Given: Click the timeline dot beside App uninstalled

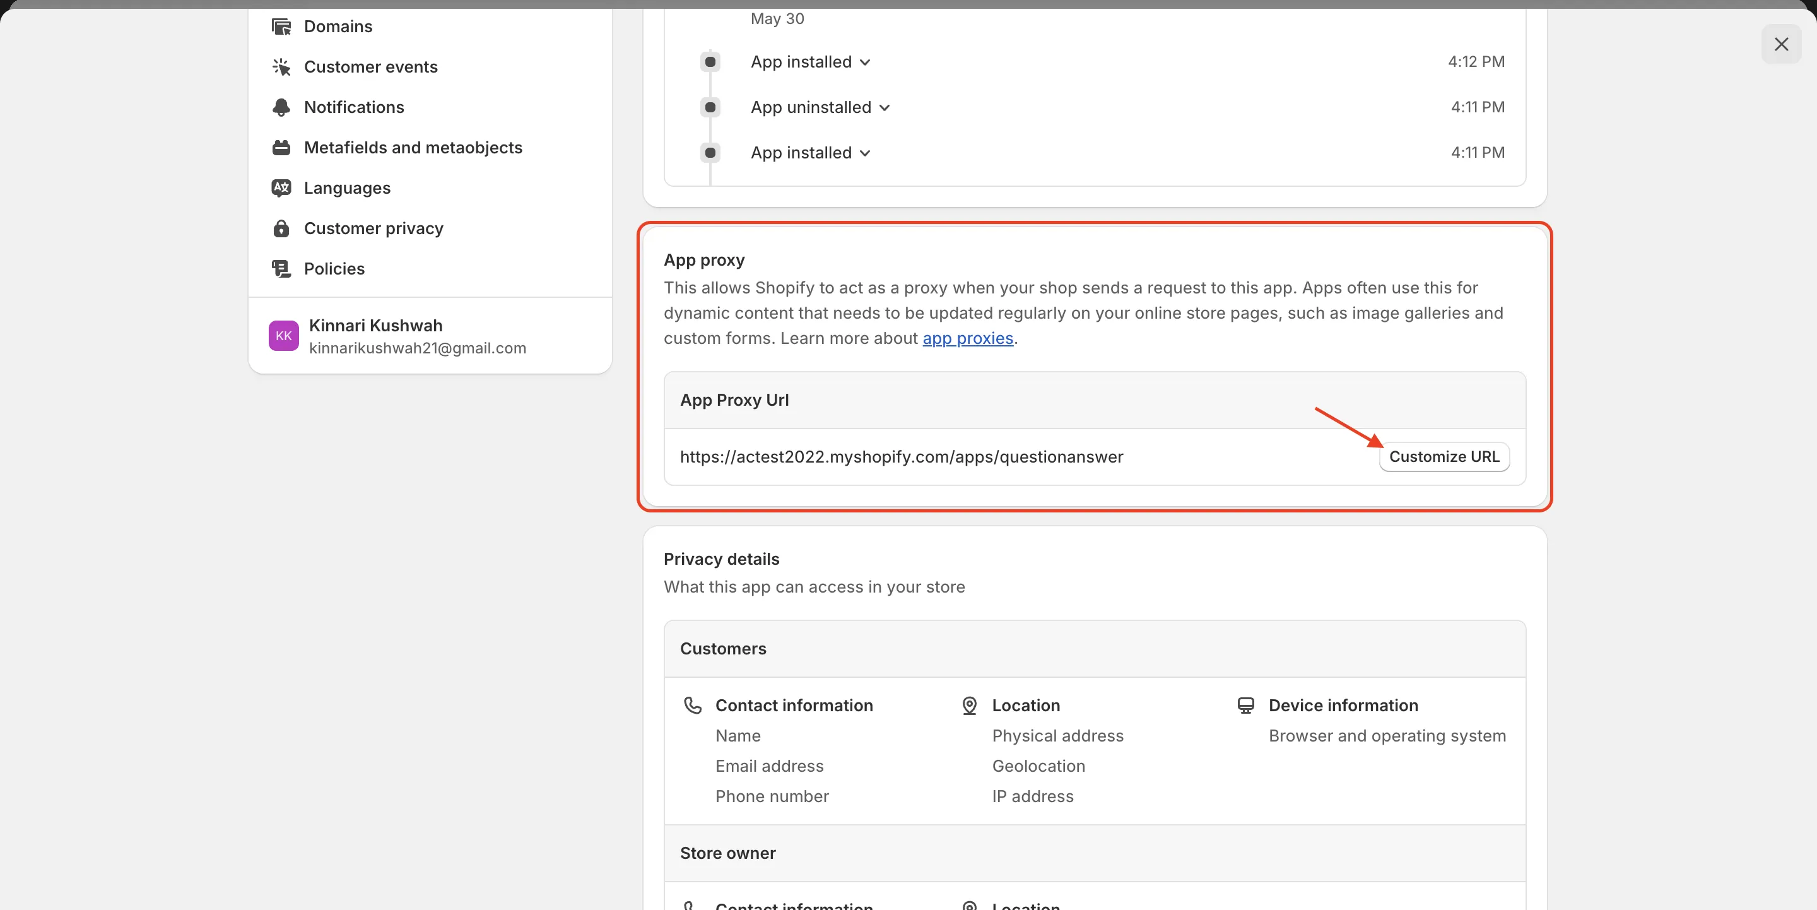Looking at the screenshot, I should [710, 107].
